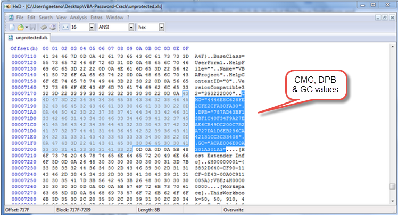Click the Overwrite mode indicator in the status bar
This screenshot has height=215, width=398.
click(x=233, y=210)
